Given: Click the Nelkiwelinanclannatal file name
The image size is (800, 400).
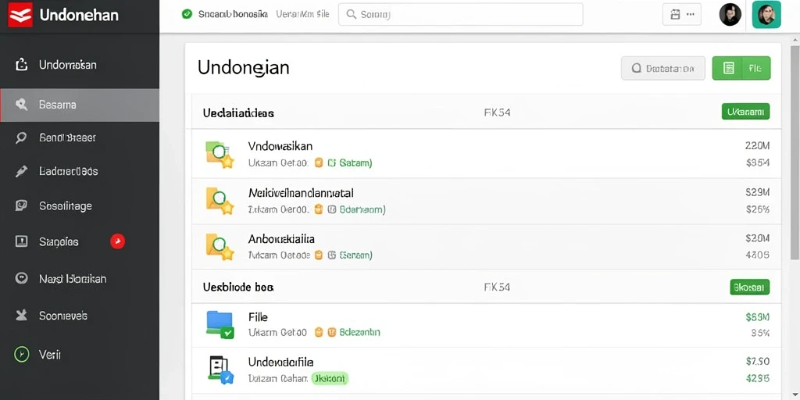Looking at the screenshot, I should coord(301,194).
